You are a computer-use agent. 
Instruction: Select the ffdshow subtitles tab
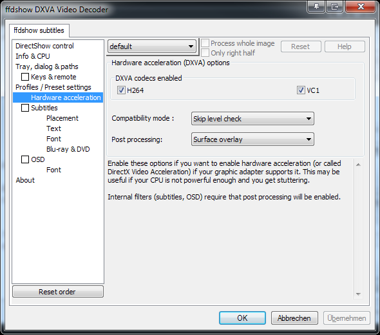39,30
